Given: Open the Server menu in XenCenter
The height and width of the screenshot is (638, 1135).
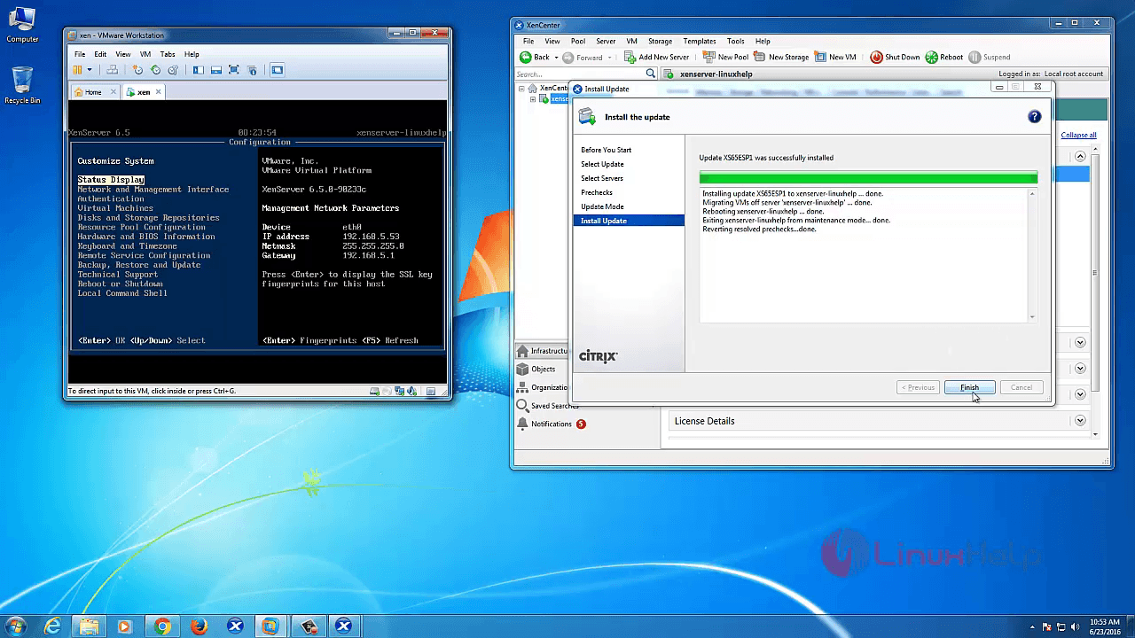Looking at the screenshot, I should (606, 41).
